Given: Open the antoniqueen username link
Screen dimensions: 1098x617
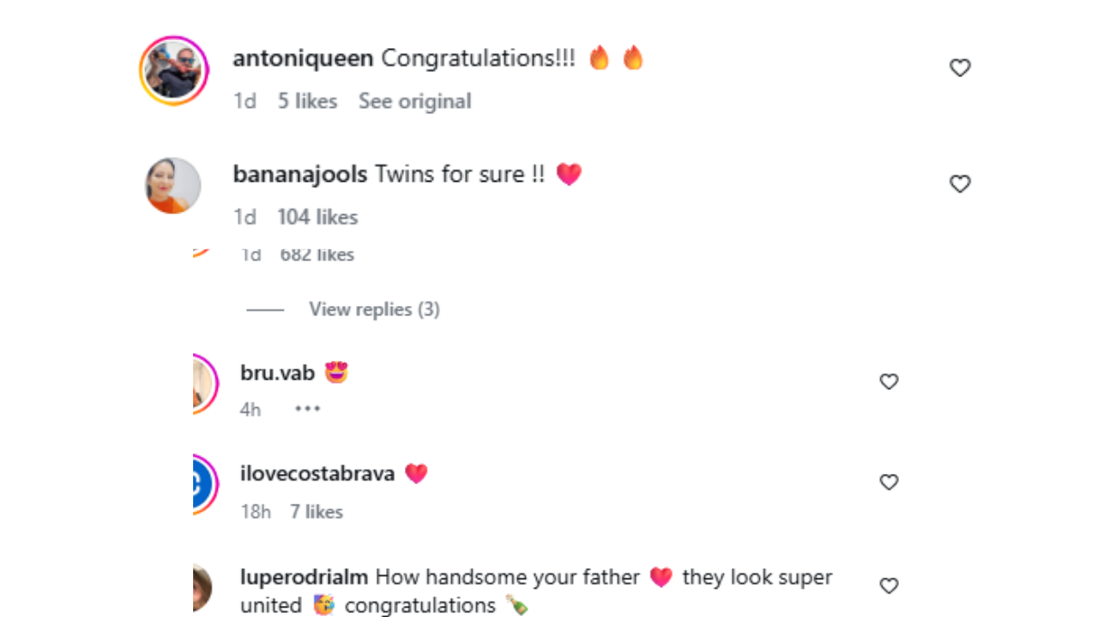Looking at the screenshot, I should pyautogui.click(x=303, y=58).
